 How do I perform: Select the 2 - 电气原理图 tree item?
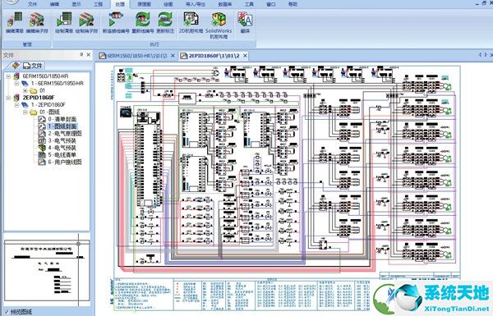(64, 134)
